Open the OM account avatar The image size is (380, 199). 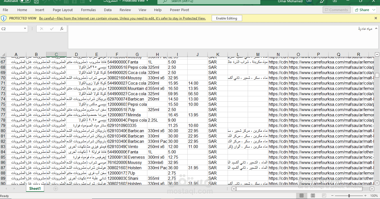(309, 1)
